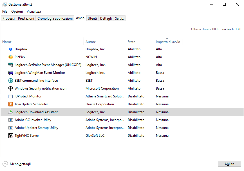Screen dimensions: 244x171
Task: Click the Windows Security shield icon
Action: [11, 88]
